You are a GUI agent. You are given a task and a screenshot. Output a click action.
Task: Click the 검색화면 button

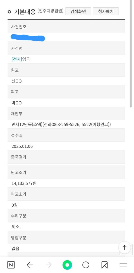click(78, 12)
